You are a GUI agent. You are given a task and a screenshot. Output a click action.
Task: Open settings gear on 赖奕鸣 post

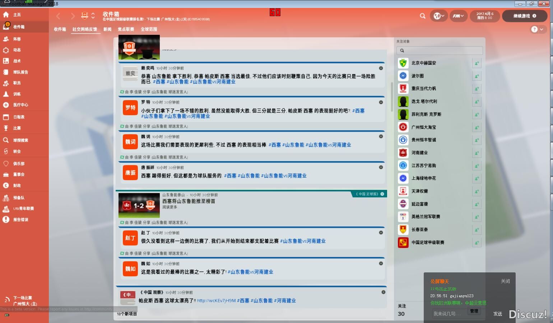[x=381, y=68]
